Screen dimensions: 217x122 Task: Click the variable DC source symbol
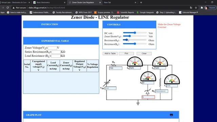pyautogui.click(x=107, y=83)
